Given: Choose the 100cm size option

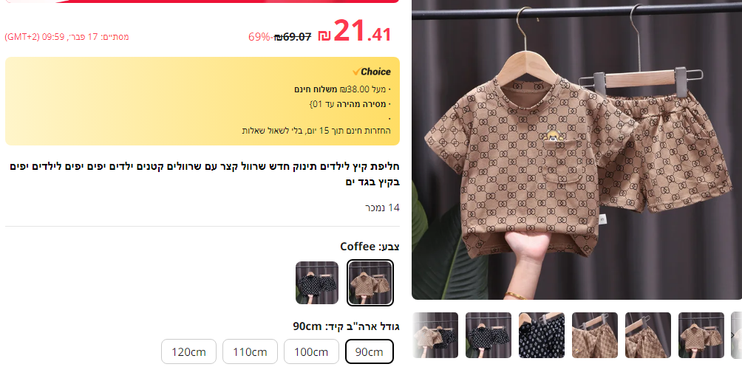Looking at the screenshot, I should tap(311, 351).
